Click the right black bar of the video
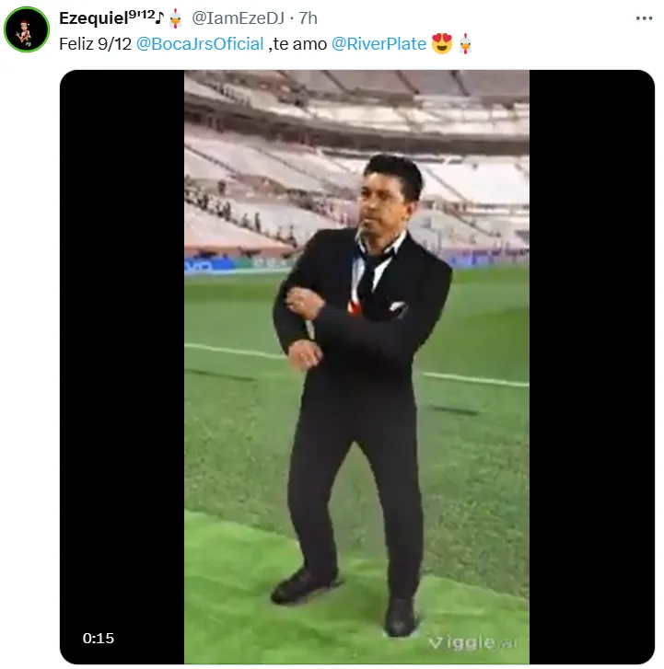Viewport: 664px width, 669px height. tap(591, 366)
